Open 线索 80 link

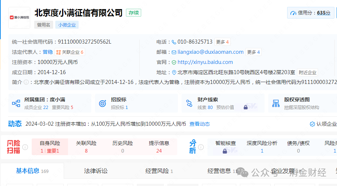pos(205,108)
